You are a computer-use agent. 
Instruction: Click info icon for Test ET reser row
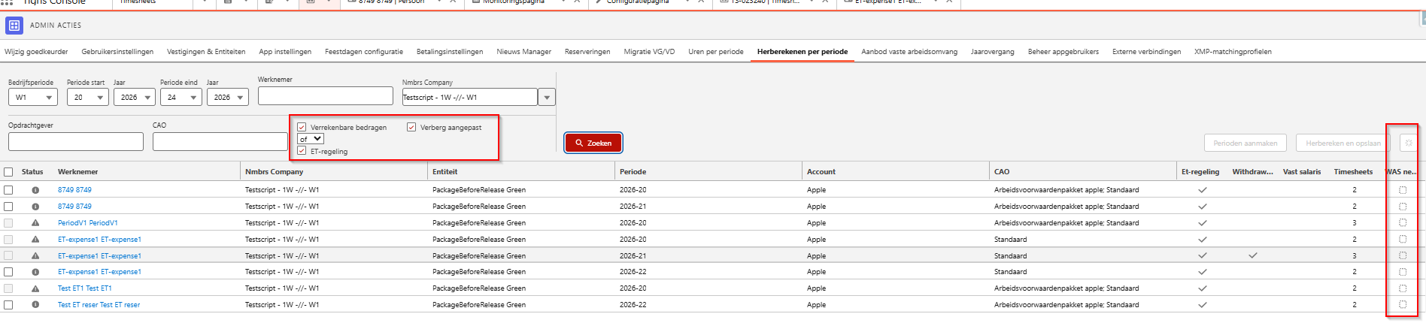[35, 305]
